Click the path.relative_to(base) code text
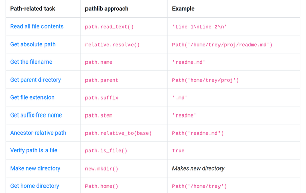 [x=118, y=133]
